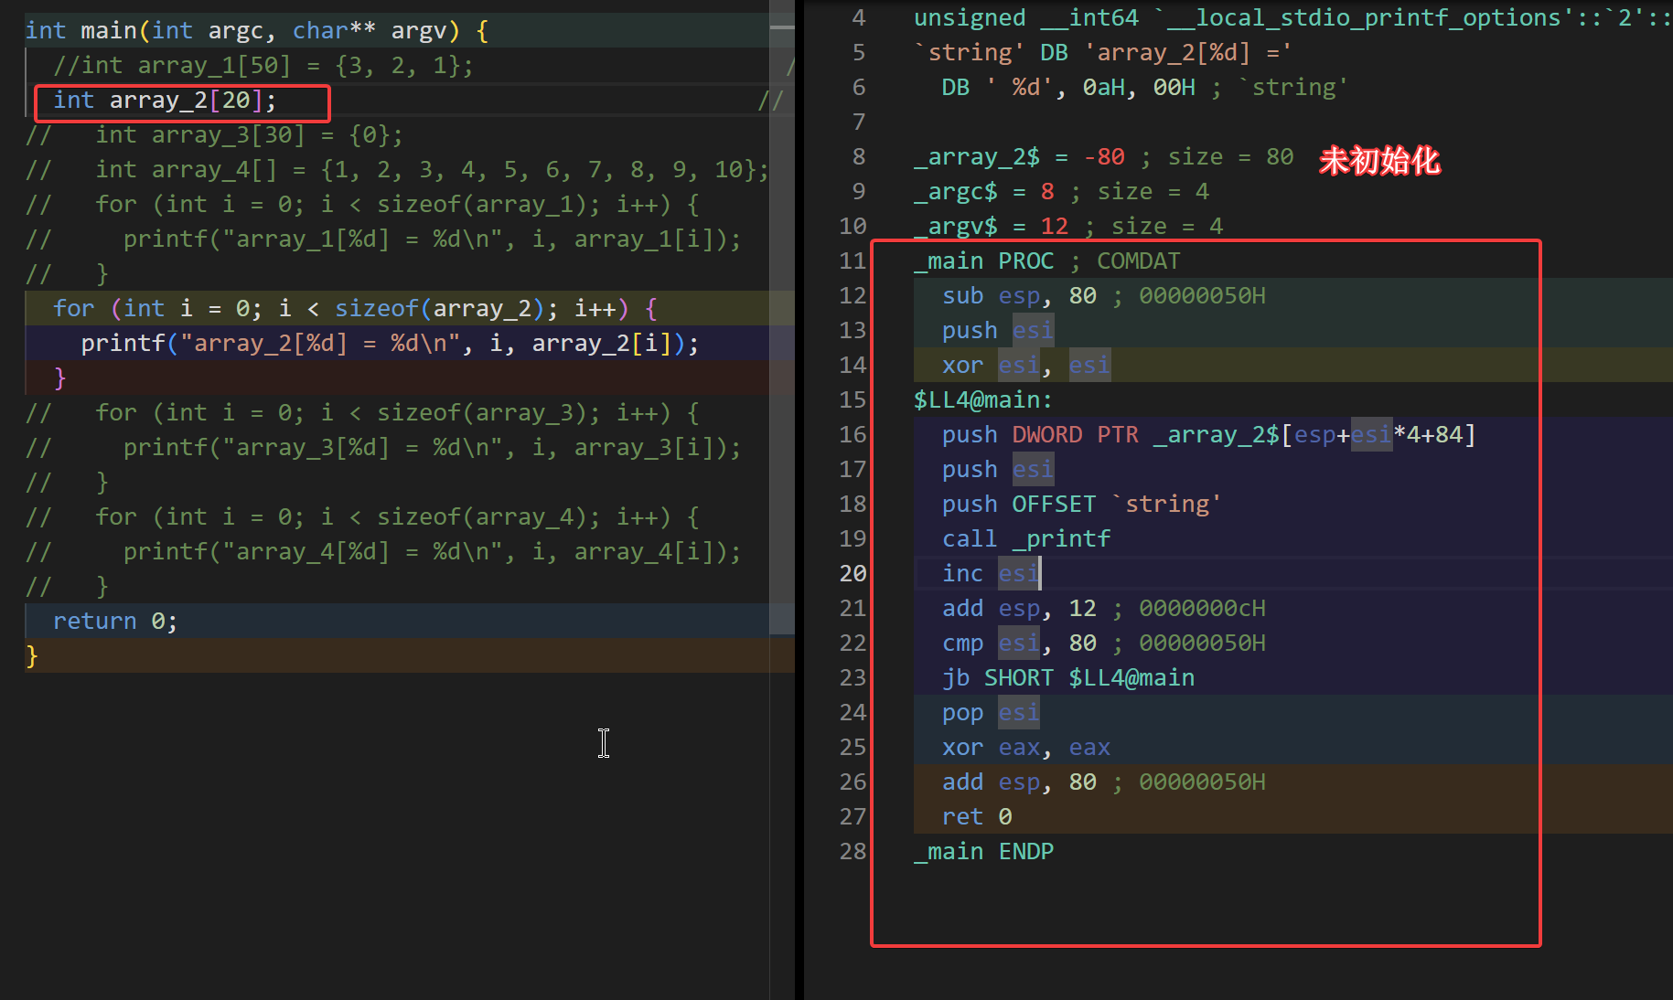Click the commented int array_4[] line
This screenshot has height=1000, width=1673.
point(430,170)
